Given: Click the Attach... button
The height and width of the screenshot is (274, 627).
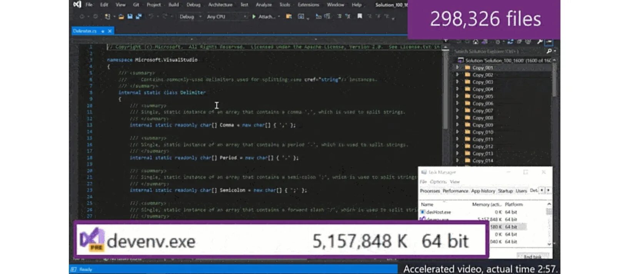Looking at the screenshot, I should [264, 17].
